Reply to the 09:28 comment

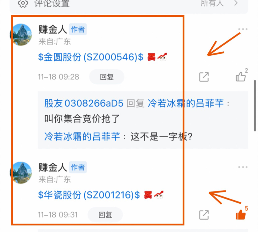click(107, 77)
